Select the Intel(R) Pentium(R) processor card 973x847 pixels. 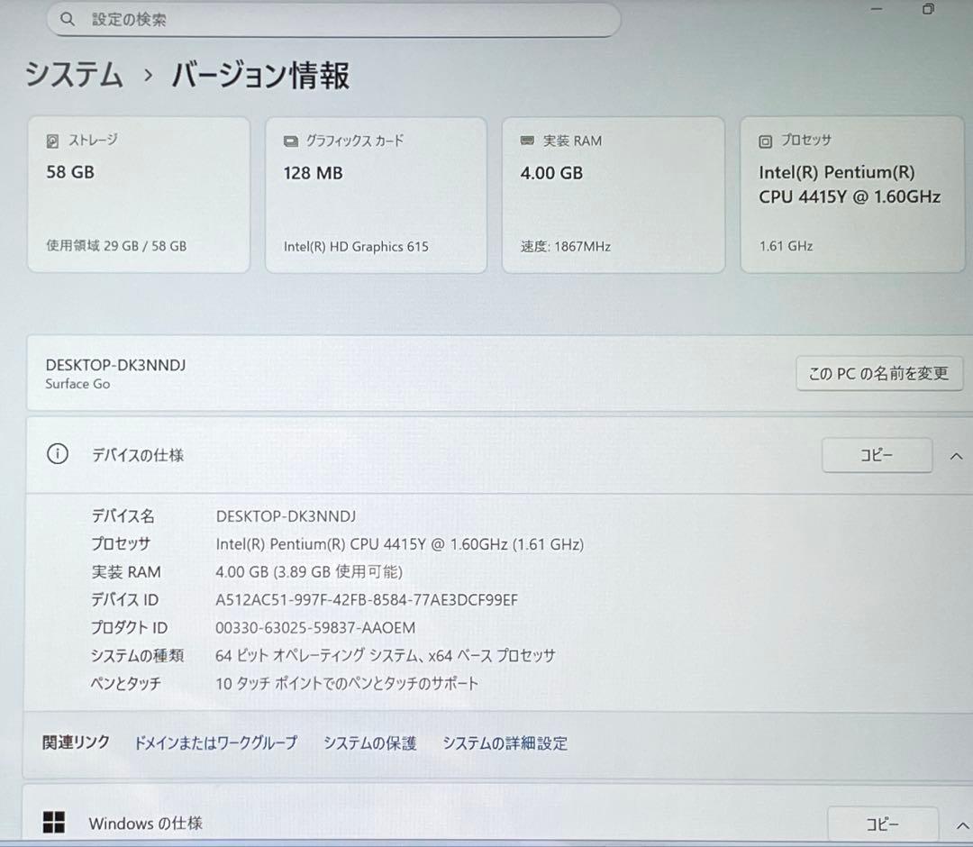(850, 194)
